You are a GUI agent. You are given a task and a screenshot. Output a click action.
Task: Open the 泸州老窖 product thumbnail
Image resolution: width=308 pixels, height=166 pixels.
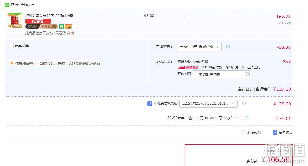tap(15, 20)
